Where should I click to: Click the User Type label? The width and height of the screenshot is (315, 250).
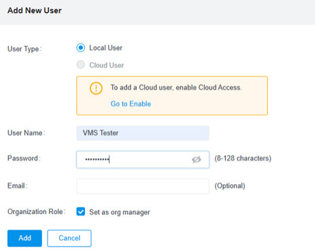click(x=24, y=49)
